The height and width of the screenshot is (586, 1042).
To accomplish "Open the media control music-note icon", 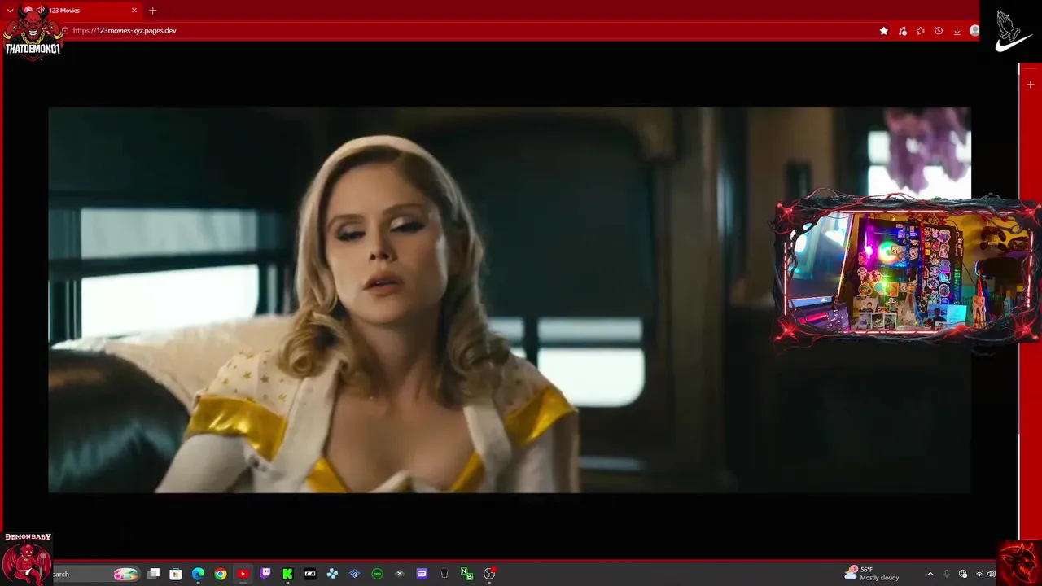I will pyautogui.click(x=902, y=31).
